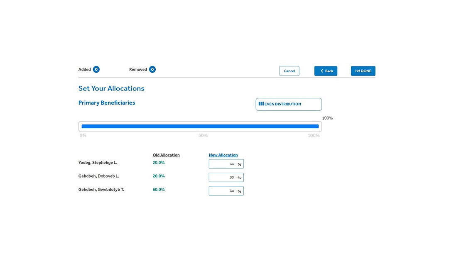Edit allocation field for Youbg, Stephebge L.
461x259 pixels.
226,164
